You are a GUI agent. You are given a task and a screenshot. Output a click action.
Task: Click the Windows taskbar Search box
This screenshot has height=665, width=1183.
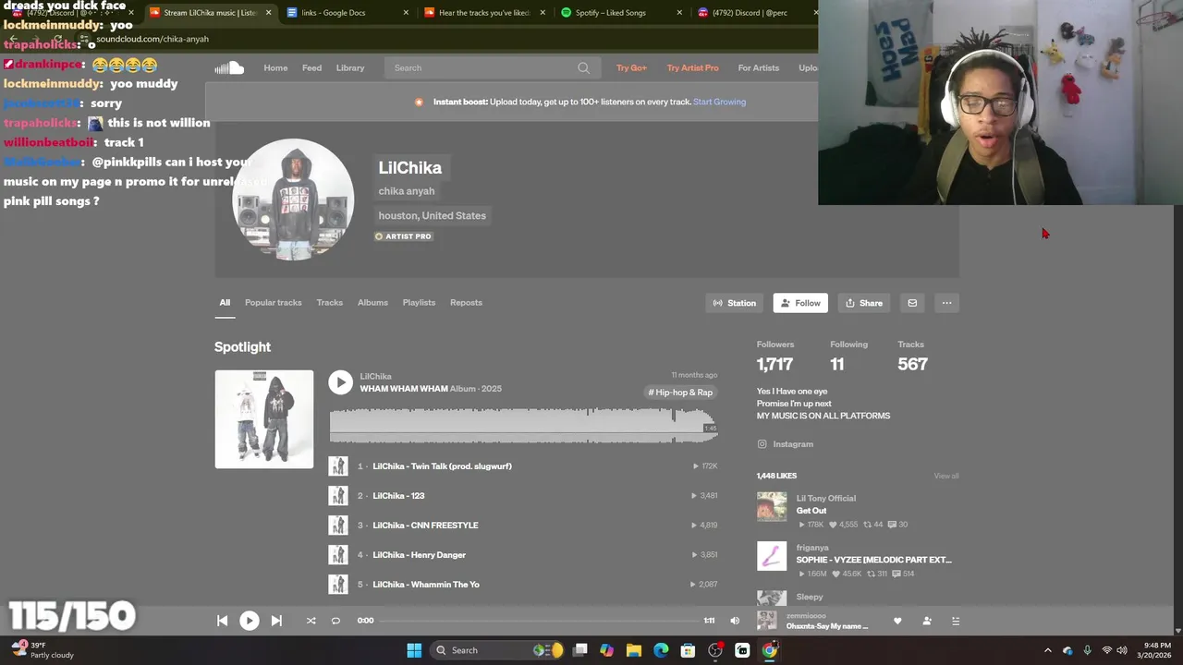(x=499, y=650)
